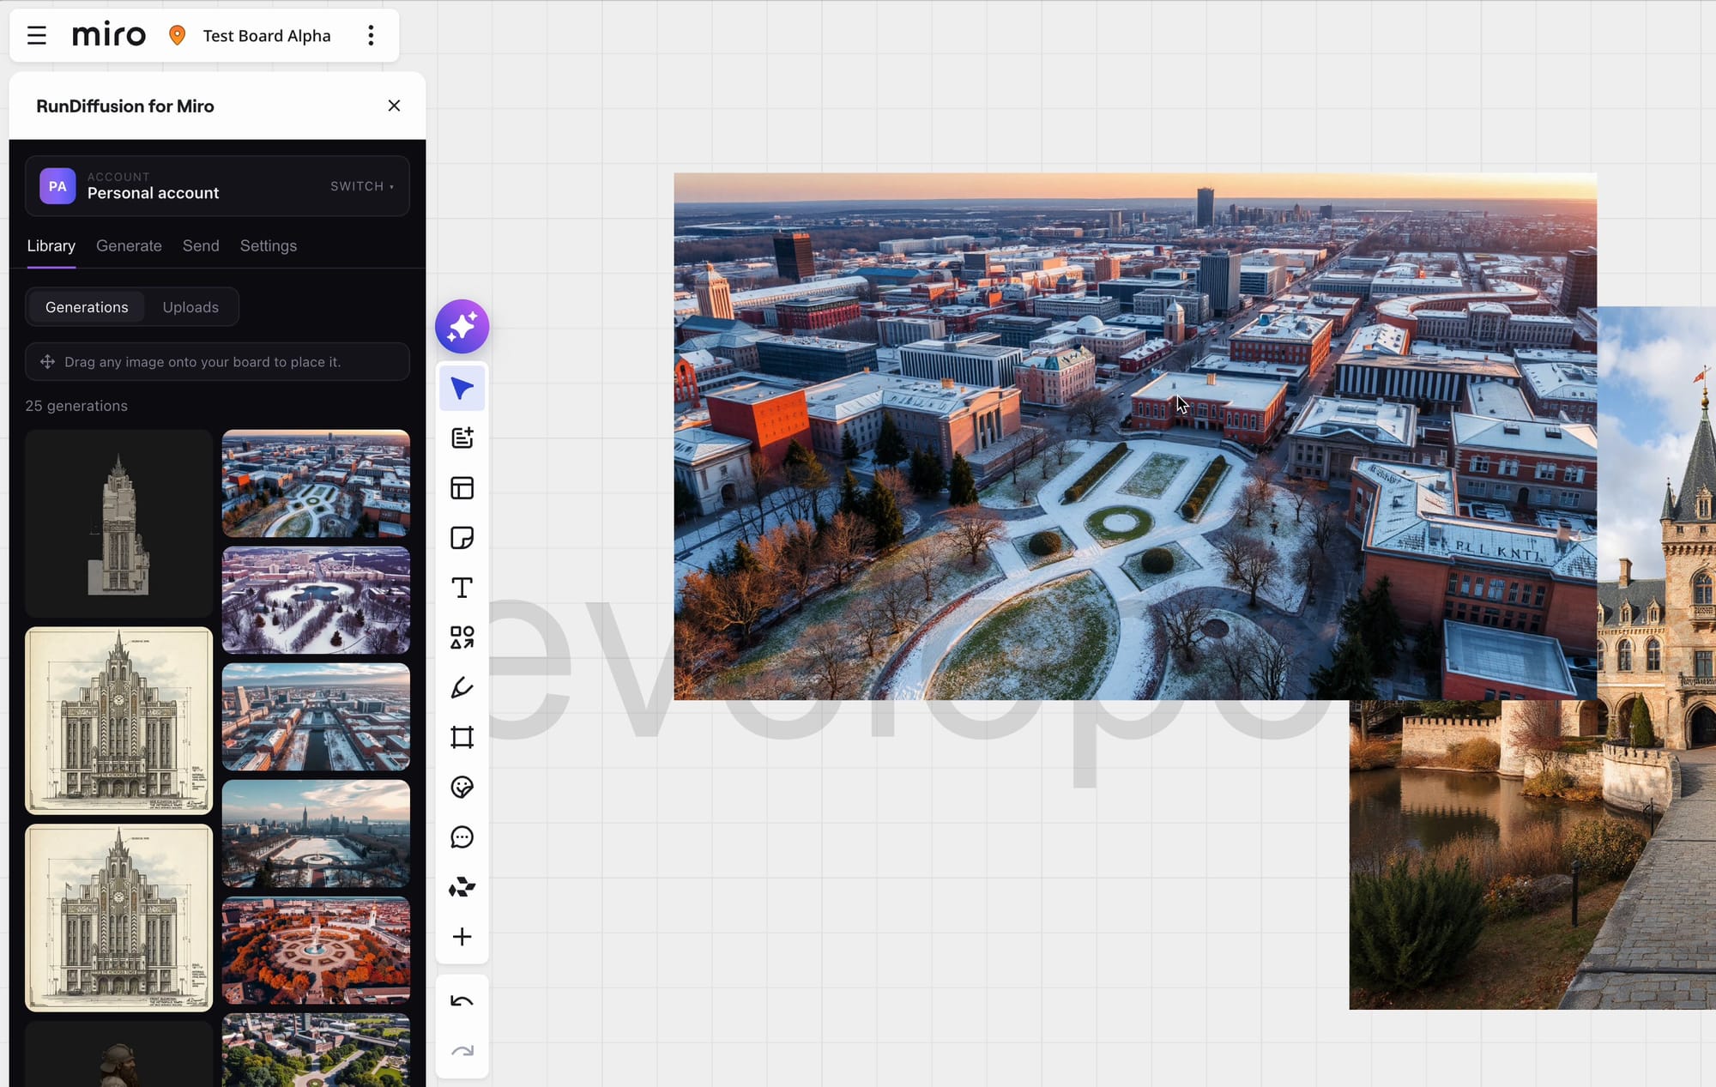Screen dimensions: 1716x1087
Task: Select the cursor Select tool
Action: (x=462, y=389)
